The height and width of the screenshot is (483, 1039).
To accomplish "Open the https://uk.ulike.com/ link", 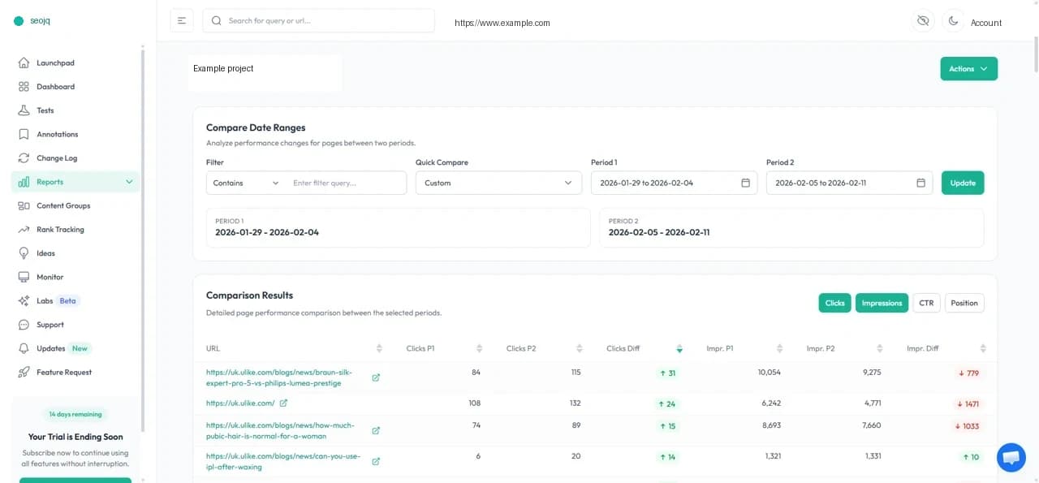I will tap(239, 403).
